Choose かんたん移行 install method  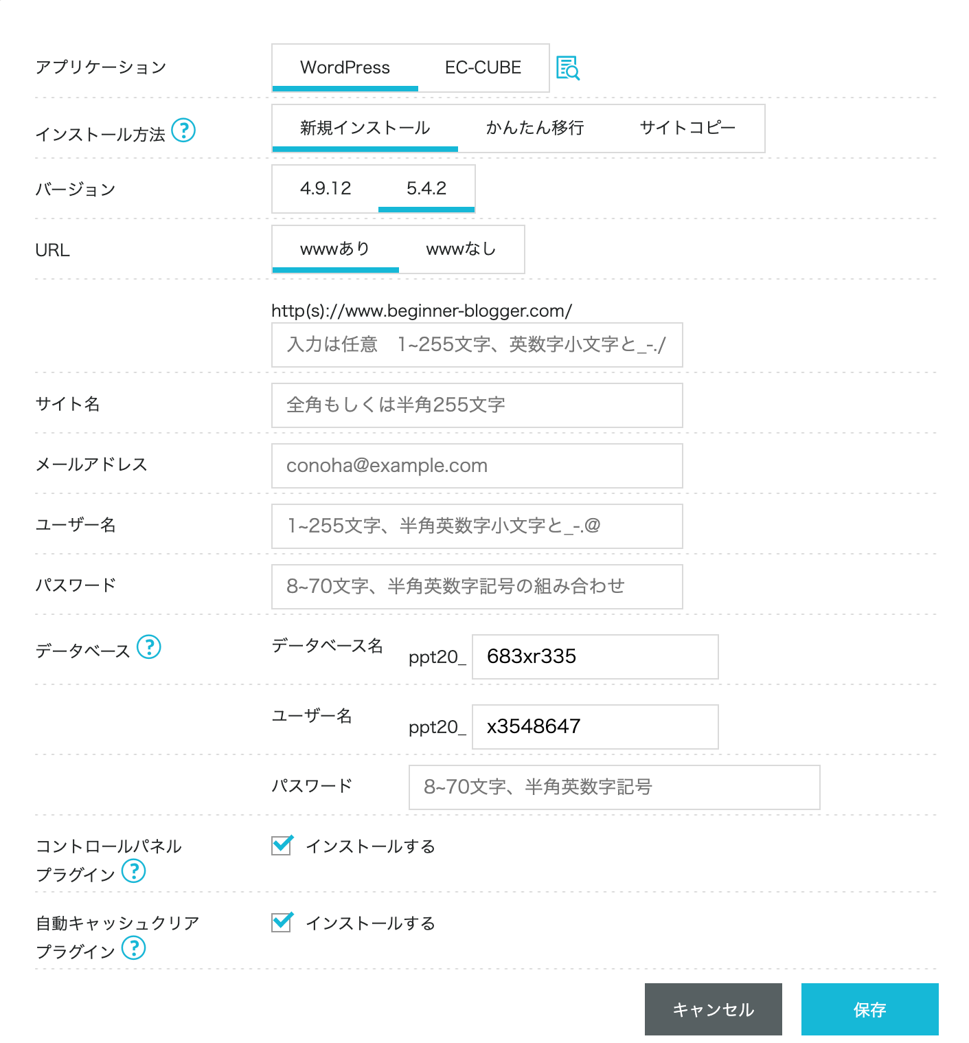tap(535, 128)
